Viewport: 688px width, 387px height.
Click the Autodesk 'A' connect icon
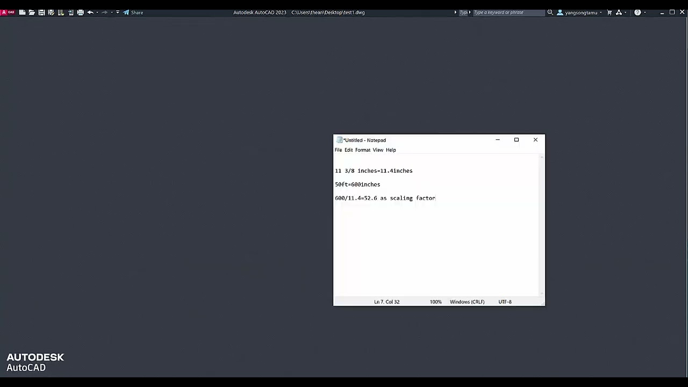tap(619, 12)
